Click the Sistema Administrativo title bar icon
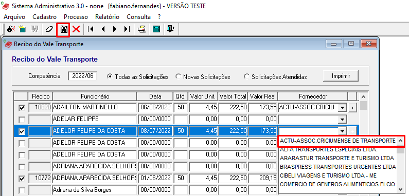Image resolution: width=409 pixels, height=196 pixels. tap(6, 6)
